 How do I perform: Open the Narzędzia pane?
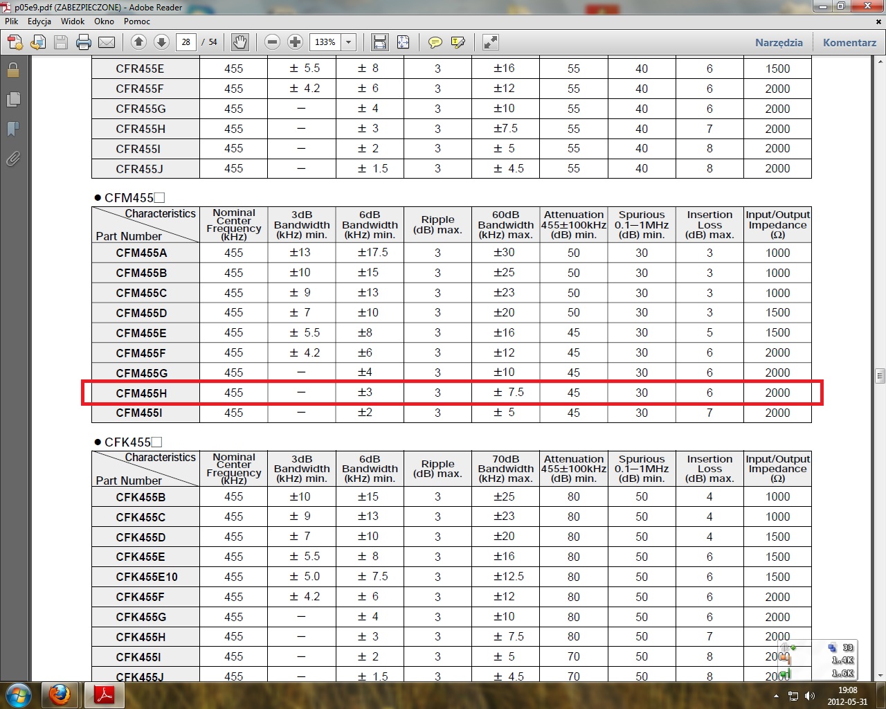coord(779,43)
